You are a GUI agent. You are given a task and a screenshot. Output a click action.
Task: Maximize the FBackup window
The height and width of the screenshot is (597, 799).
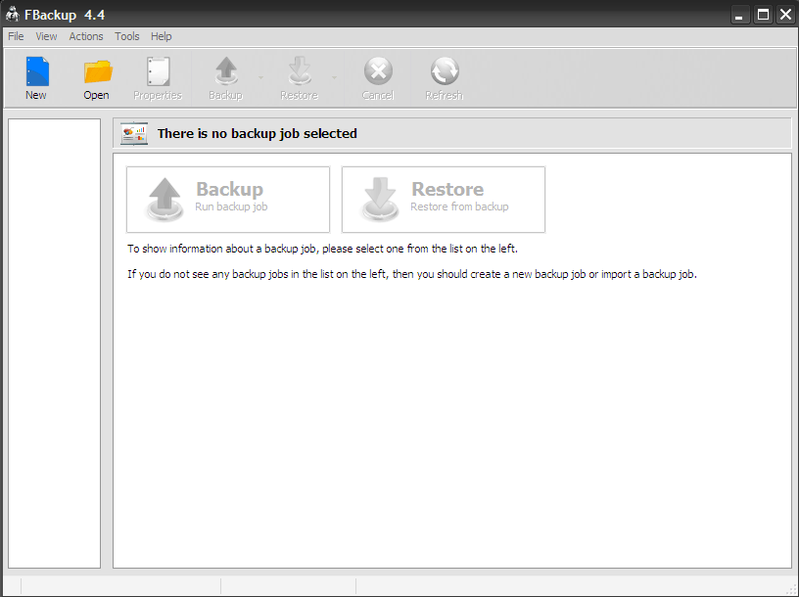[x=763, y=15]
